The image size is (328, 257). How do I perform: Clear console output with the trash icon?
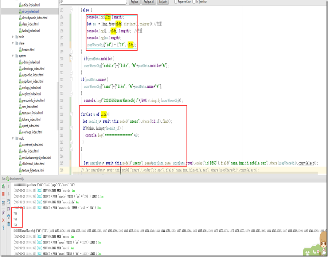tap(9, 224)
